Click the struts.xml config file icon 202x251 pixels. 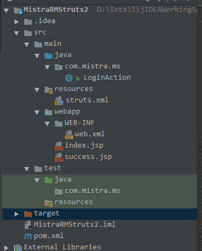(x=59, y=101)
